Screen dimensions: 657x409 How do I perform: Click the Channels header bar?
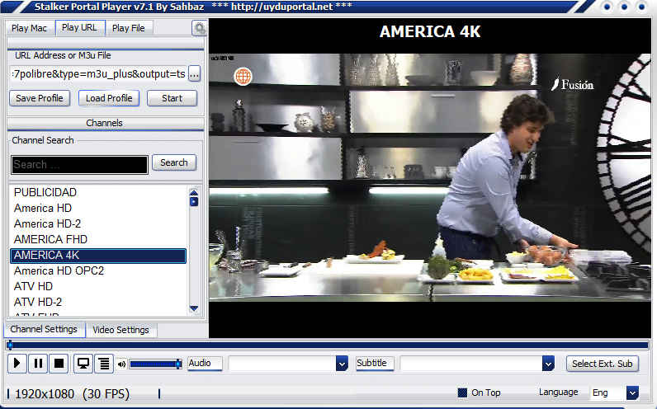tap(105, 123)
